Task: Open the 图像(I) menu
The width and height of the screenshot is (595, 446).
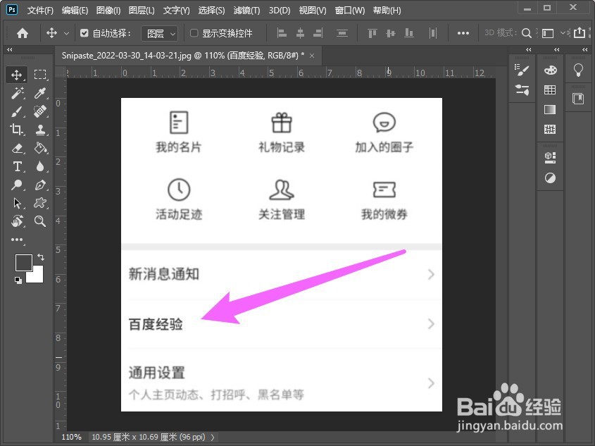Action: tap(108, 11)
